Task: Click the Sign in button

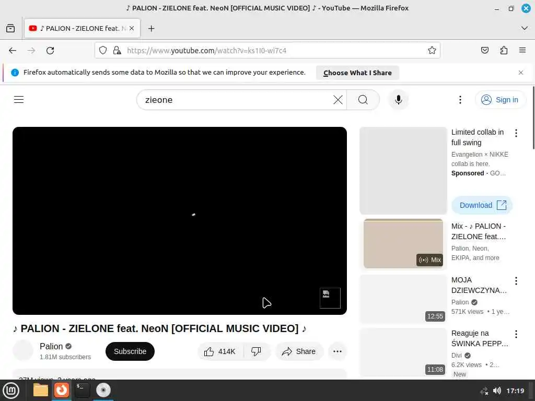Action: click(x=500, y=100)
